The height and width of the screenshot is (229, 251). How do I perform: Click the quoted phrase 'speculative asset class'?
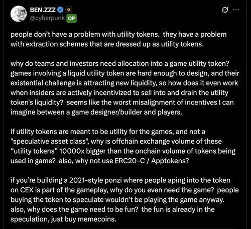pyautogui.click(x=50, y=142)
